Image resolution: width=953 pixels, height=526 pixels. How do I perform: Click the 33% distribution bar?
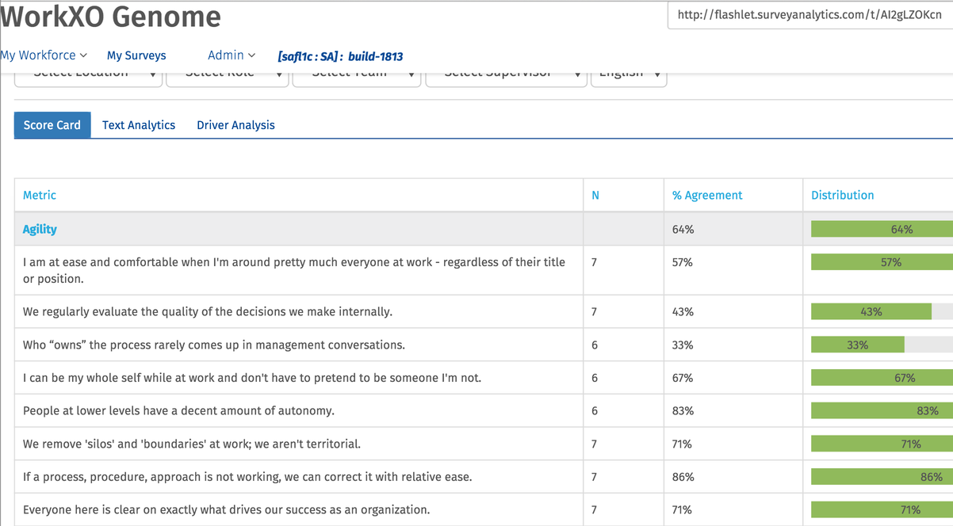click(x=858, y=345)
